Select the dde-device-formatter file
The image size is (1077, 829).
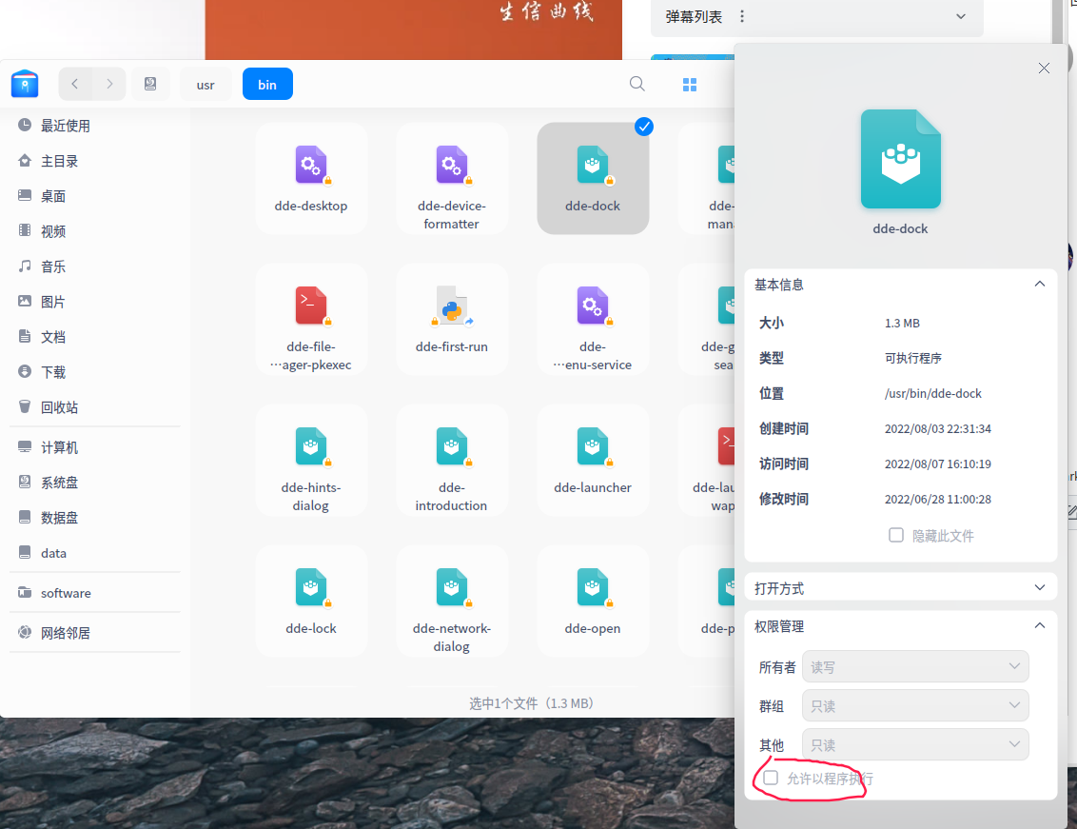pyautogui.click(x=452, y=179)
